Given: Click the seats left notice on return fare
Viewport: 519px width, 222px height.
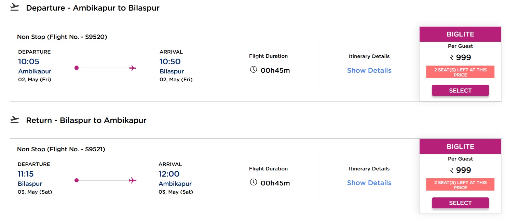Looking at the screenshot, I should point(460,185).
